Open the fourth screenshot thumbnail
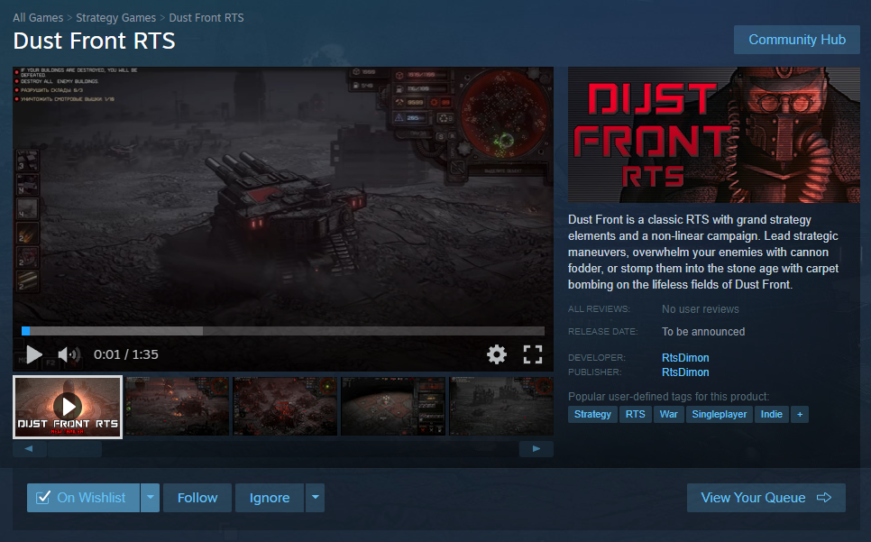Viewport: 871px width, 542px height. coord(393,406)
